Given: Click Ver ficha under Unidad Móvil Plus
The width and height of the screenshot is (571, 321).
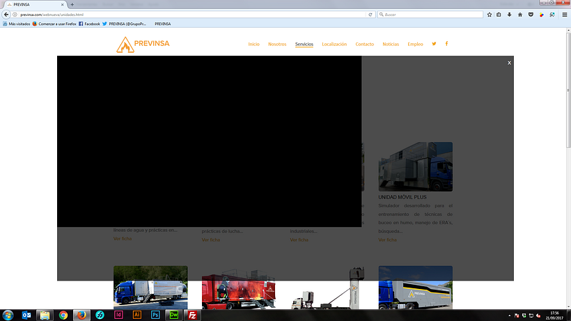Looking at the screenshot, I should [x=387, y=240].
